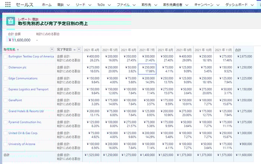
Task: Open the Edge Communications account link
Action: click(23, 78)
